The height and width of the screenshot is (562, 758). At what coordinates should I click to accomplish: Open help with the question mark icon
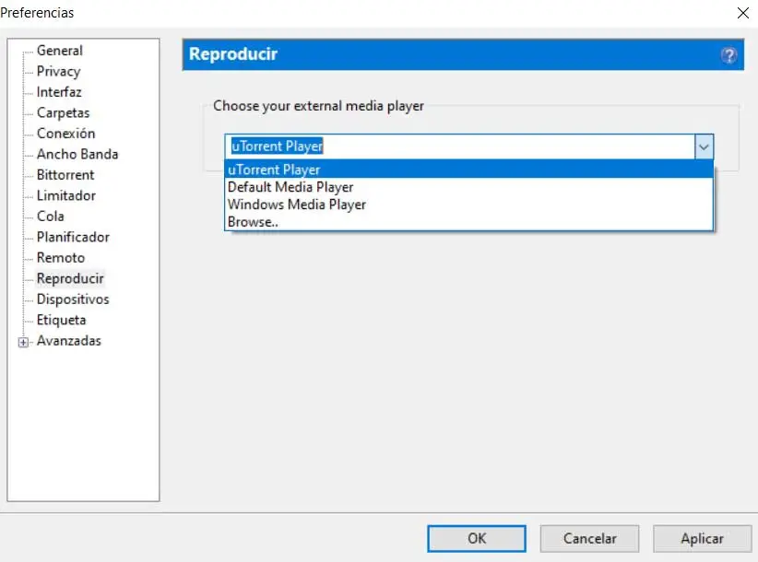(728, 55)
